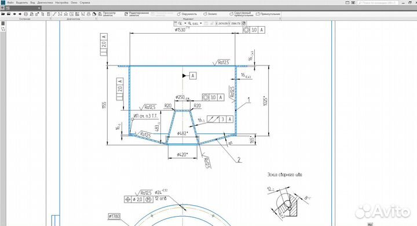This screenshot has width=417, height=226.
Task: Click the icon right of Y coordinate
Action: (x=244, y=23)
